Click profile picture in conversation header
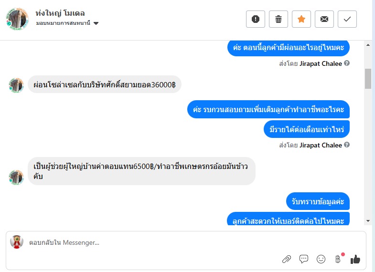Screen dimensions: 375x272 (18, 19)
